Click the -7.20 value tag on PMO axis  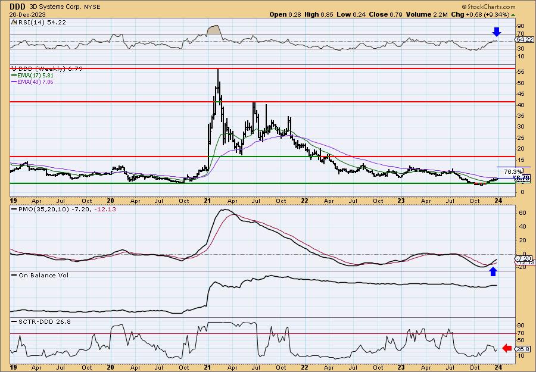tap(523, 258)
